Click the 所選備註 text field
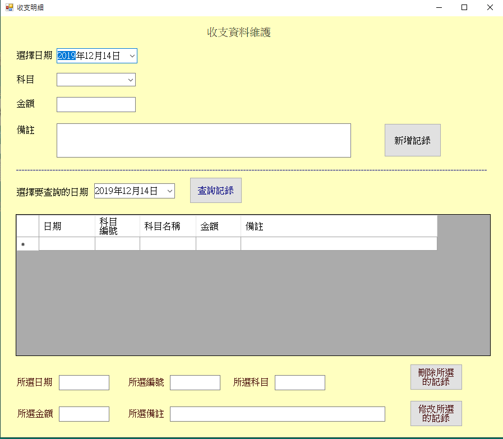 (278, 414)
